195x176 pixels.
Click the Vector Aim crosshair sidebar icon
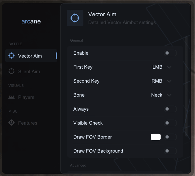pyautogui.click(x=12, y=56)
